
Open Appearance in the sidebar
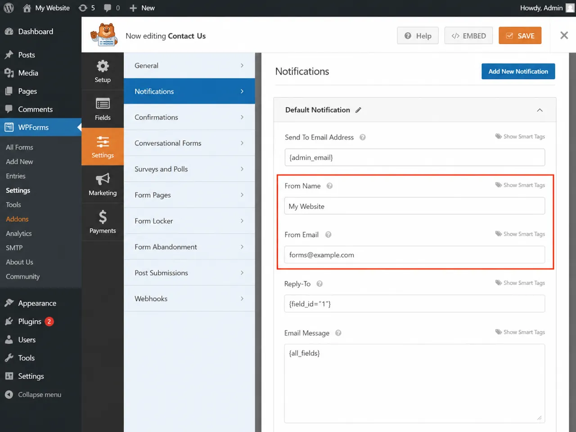point(40,303)
